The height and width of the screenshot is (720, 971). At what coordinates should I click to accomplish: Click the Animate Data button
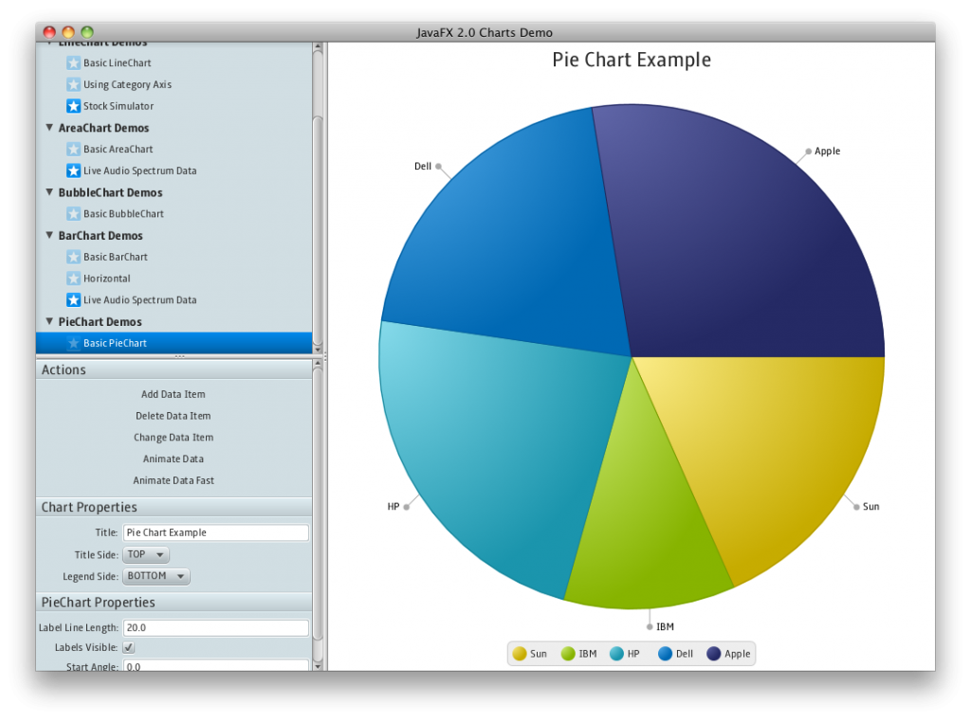[173, 459]
